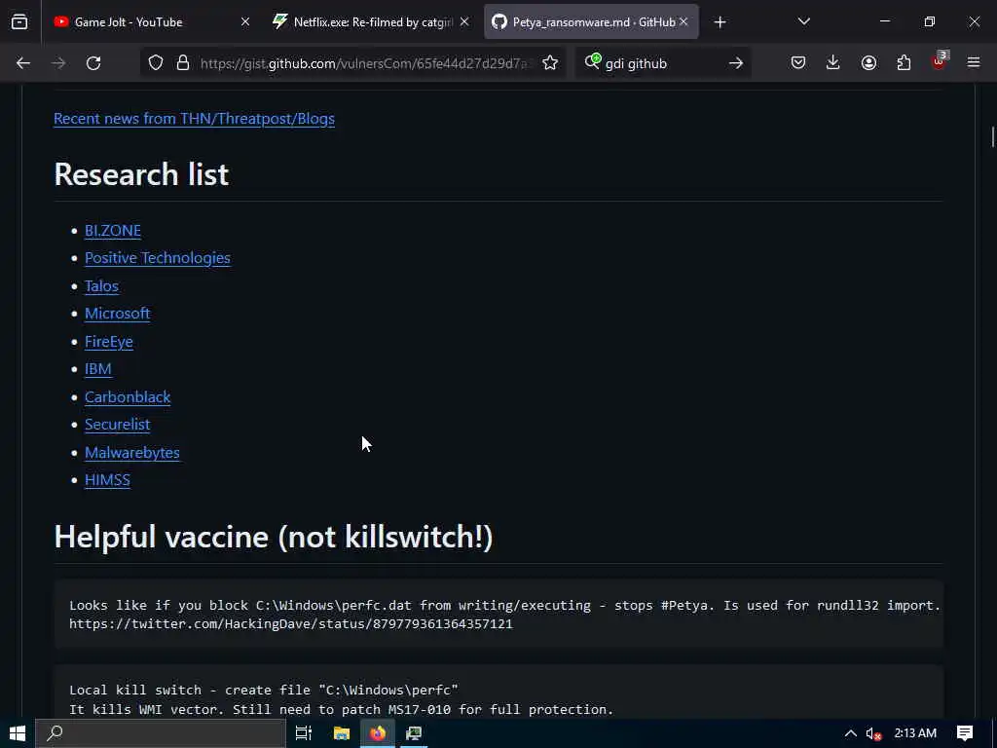This screenshot has height=748, width=997.
Task: Open the Talos research link
Action: coord(101,286)
